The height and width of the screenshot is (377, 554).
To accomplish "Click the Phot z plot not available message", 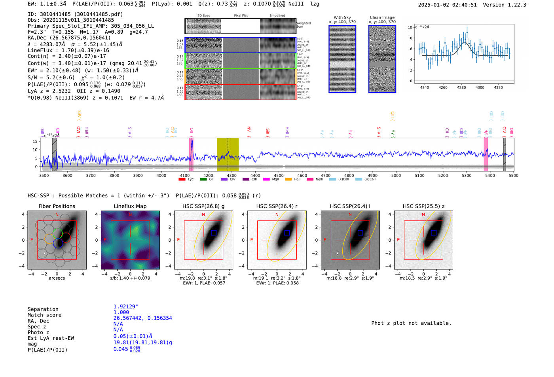I will [x=411, y=323].
